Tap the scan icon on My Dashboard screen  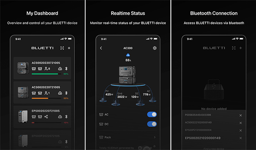pos(62,48)
